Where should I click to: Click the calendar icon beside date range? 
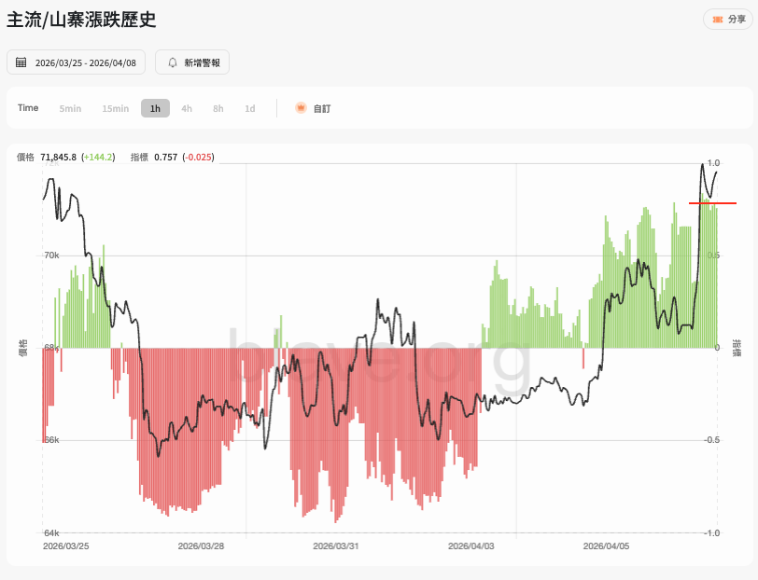21,62
